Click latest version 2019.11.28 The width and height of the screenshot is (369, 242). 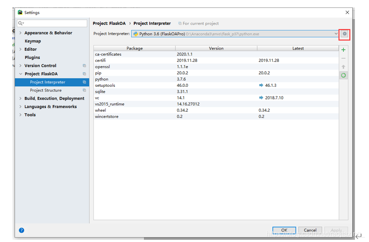coord(269,60)
